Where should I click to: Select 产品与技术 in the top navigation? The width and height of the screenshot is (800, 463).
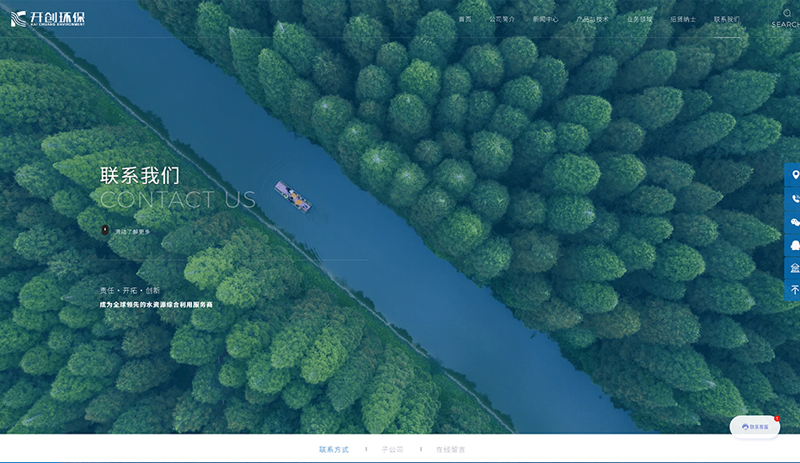(592, 19)
